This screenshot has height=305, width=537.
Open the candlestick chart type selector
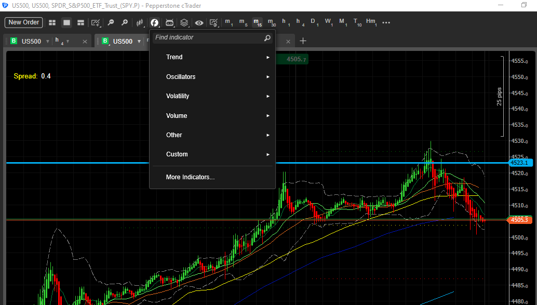point(140,23)
